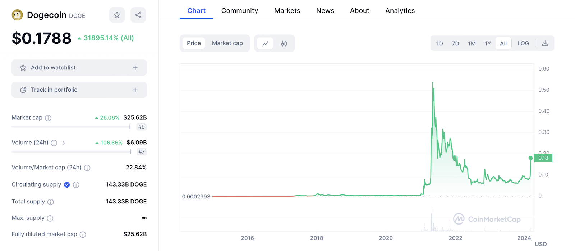The image size is (575, 251).
Task: Open Volume/Market cap info icon
Action: (87, 168)
